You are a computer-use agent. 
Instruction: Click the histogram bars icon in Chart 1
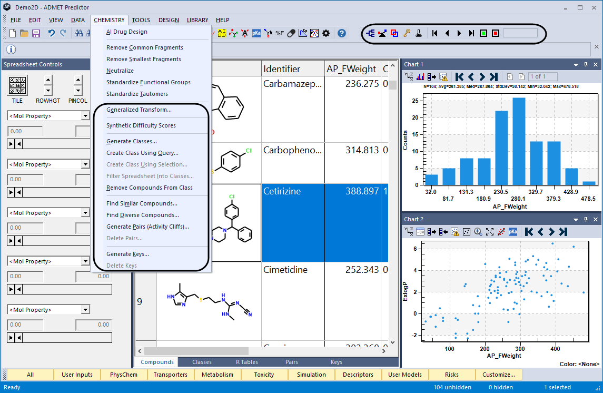click(x=420, y=77)
